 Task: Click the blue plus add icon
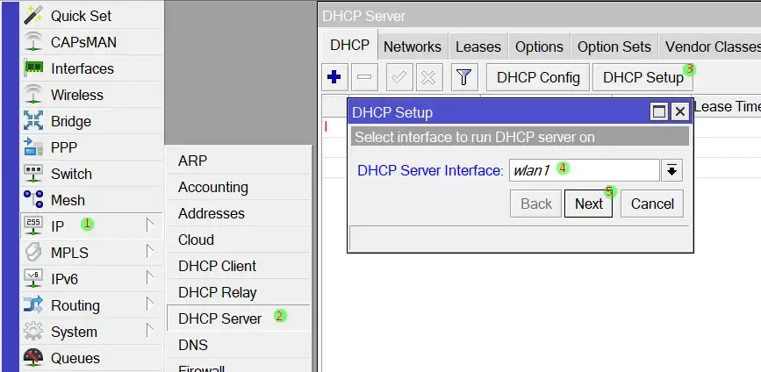[x=334, y=77]
